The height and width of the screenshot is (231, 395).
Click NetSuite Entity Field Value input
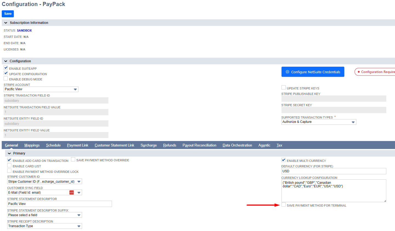[56, 135]
